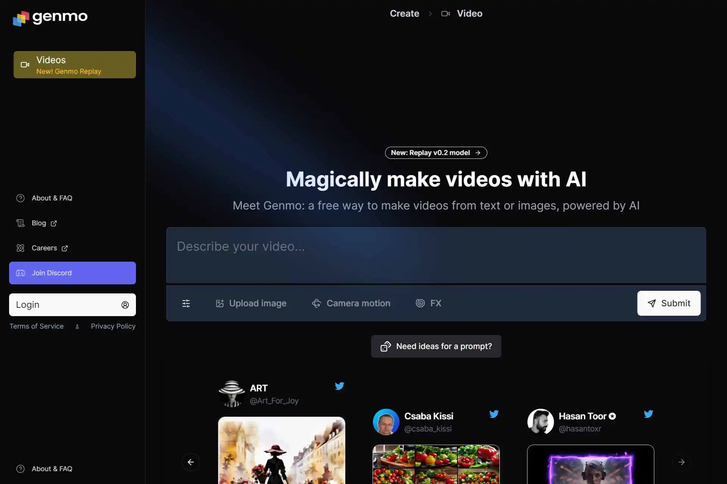
Task: Click the @hasantoxr handle
Action: (580, 429)
